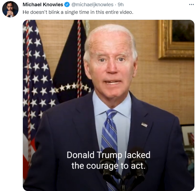This screenshot has width=196, height=191.
Task: Open the tweet's three-dot more menu
Action: click(191, 5)
